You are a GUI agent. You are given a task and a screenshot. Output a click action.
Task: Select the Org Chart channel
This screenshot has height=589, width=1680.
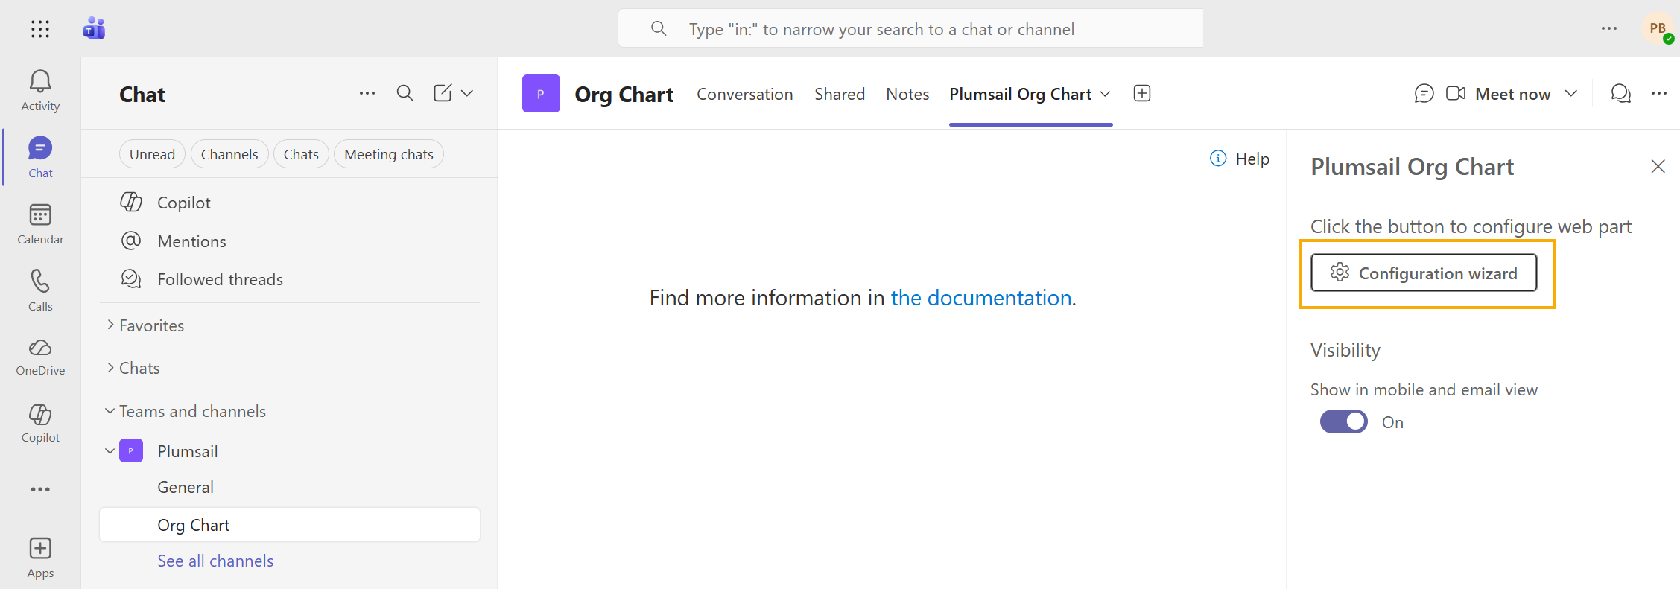coord(290,525)
